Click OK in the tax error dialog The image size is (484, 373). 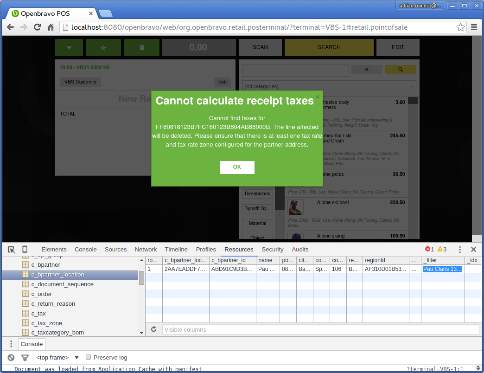pyautogui.click(x=237, y=167)
